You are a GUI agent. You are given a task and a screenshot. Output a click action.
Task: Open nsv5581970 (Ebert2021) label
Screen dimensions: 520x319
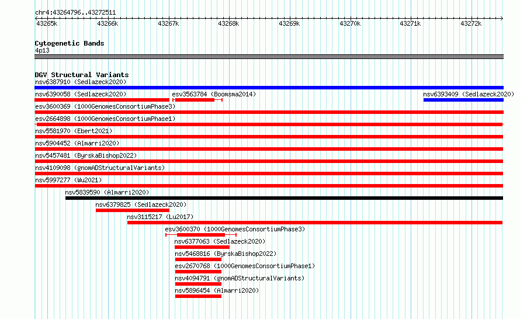tap(74, 131)
